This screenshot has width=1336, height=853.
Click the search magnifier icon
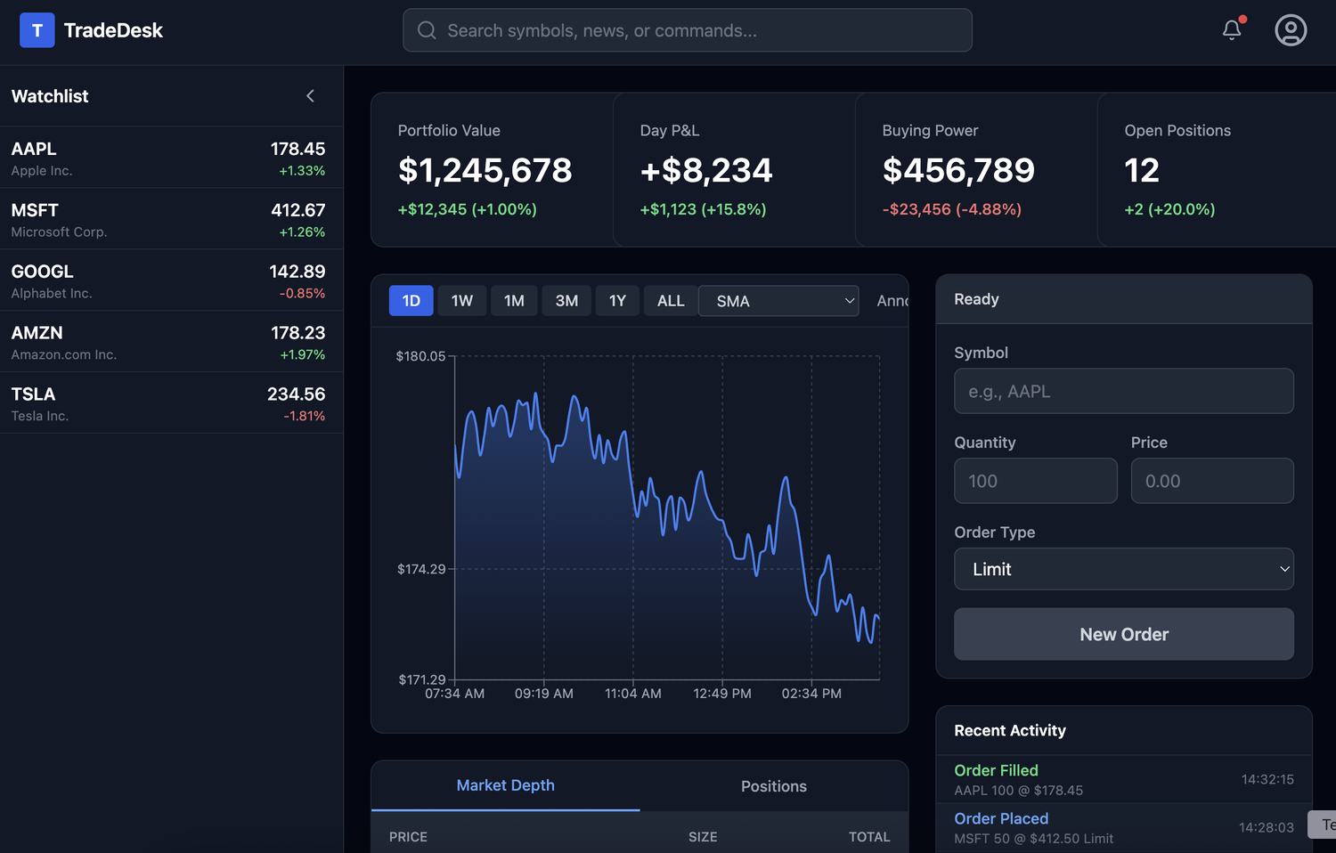[x=427, y=30]
